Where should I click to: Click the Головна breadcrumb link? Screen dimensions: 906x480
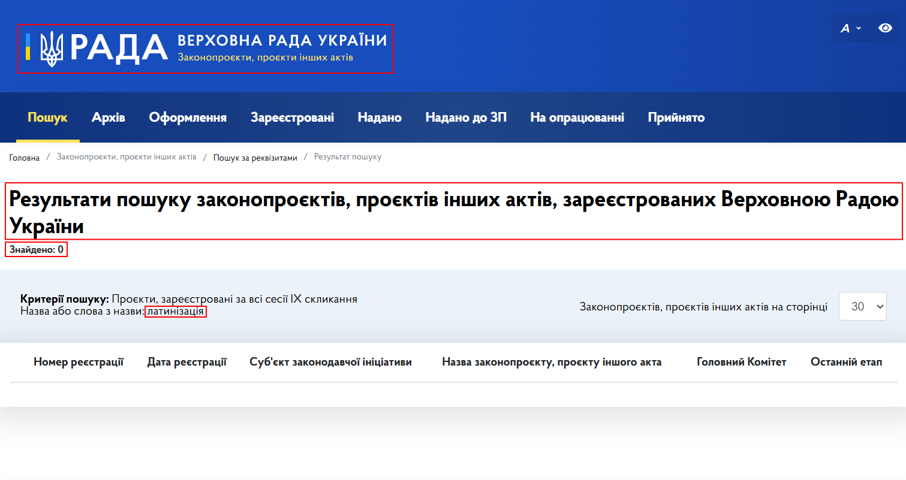coord(25,158)
